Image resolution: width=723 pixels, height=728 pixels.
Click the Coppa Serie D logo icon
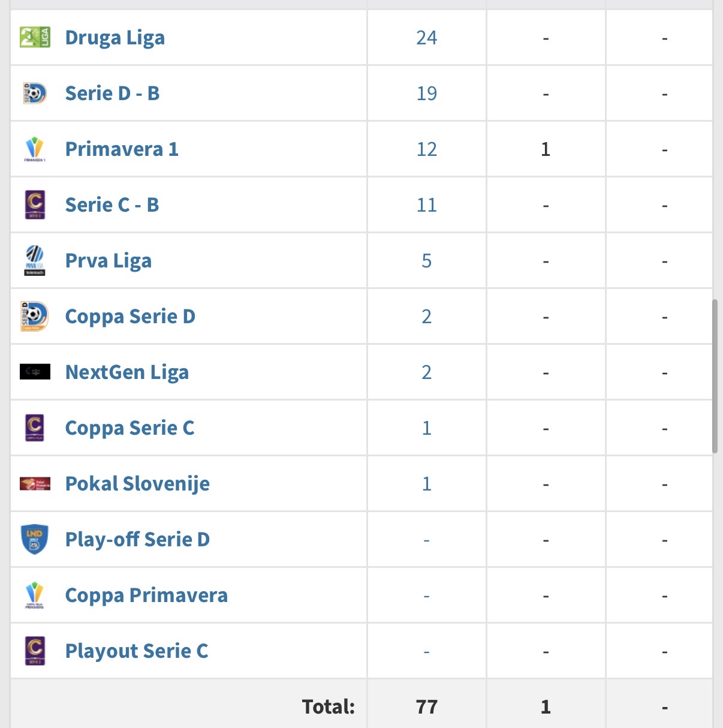pyautogui.click(x=35, y=316)
